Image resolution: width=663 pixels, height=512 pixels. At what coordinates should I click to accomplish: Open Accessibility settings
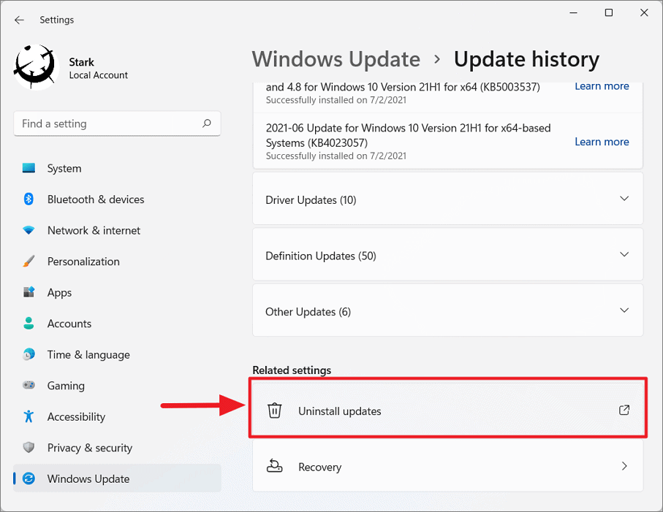(x=117, y=416)
